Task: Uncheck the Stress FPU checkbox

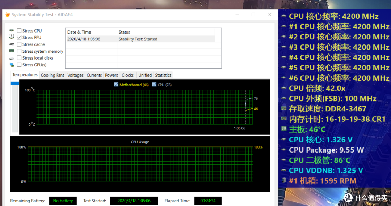Action: [x=19, y=37]
